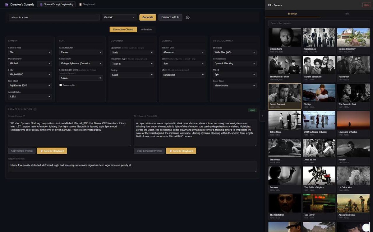Open the lens Manufacturer Canon dropdown
This screenshot has width=373, height=232.
[81, 52]
